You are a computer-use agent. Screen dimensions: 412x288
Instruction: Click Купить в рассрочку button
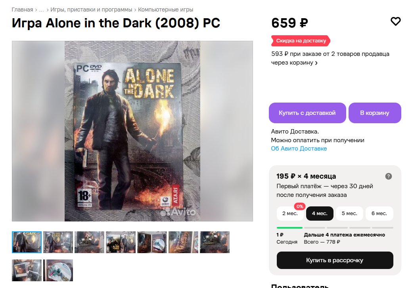coord(335,260)
